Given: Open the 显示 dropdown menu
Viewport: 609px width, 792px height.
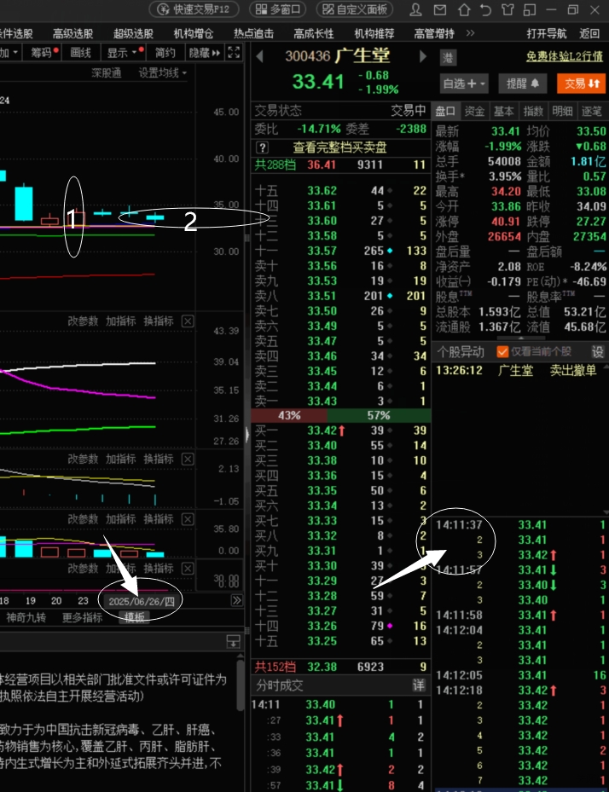Looking at the screenshot, I should click(125, 53).
